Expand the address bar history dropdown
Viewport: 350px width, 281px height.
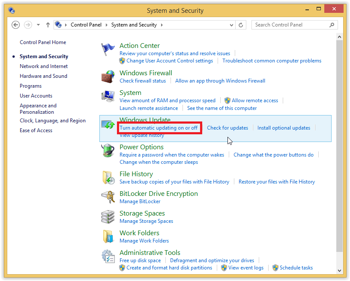pos(231,25)
